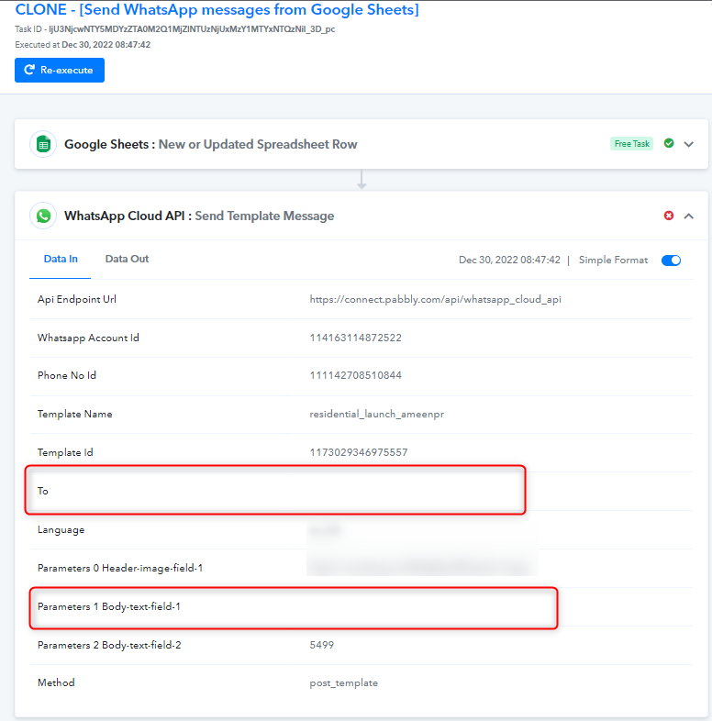Click the post_template method value

tap(343, 682)
